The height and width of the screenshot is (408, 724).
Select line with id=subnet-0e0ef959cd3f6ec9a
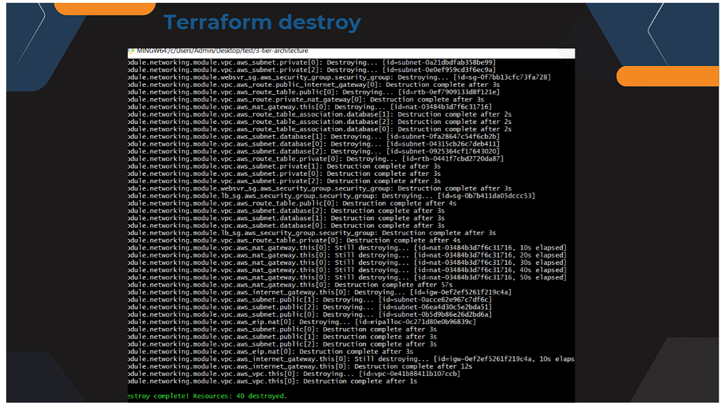click(312, 70)
